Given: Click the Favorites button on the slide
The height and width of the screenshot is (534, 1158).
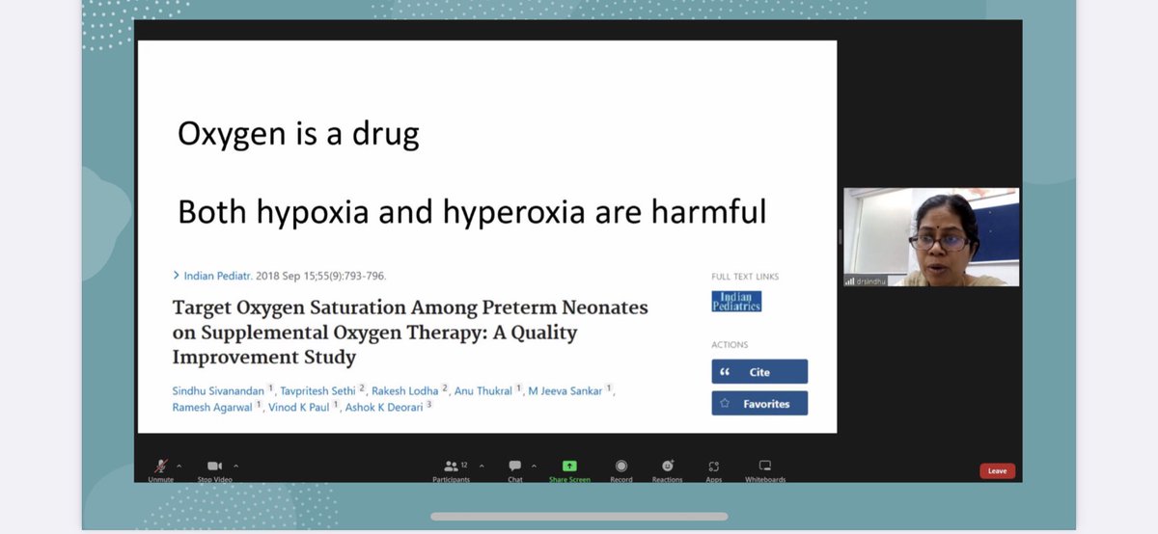Looking at the screenshot, I should click(x=759, y=404).
